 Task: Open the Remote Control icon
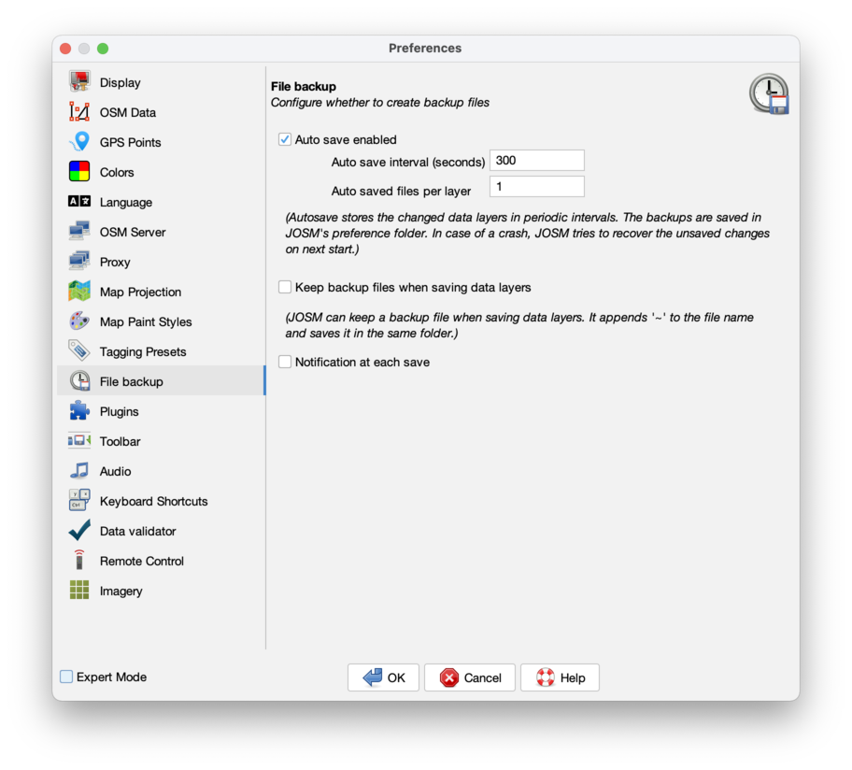click(x=78, y=561)
